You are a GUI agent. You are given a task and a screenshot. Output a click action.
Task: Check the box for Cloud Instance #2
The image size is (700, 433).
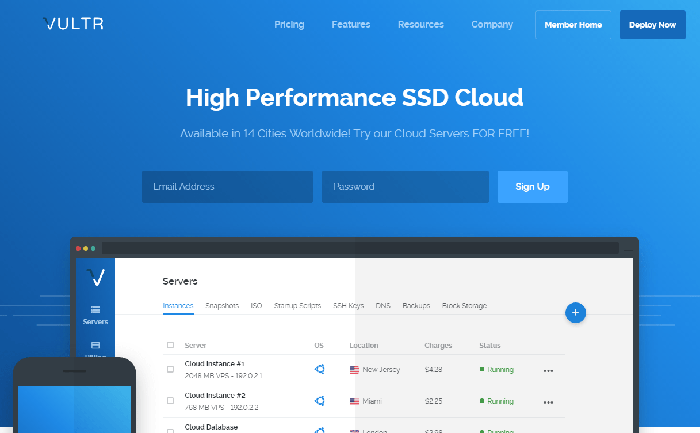click(x=170, y=401)
